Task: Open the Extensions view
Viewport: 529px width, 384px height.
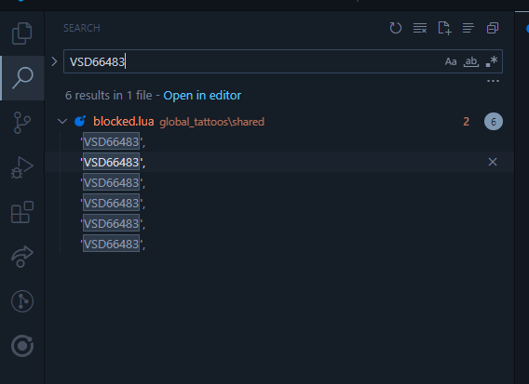Action: pyautogui.click(x=22, y=212)
